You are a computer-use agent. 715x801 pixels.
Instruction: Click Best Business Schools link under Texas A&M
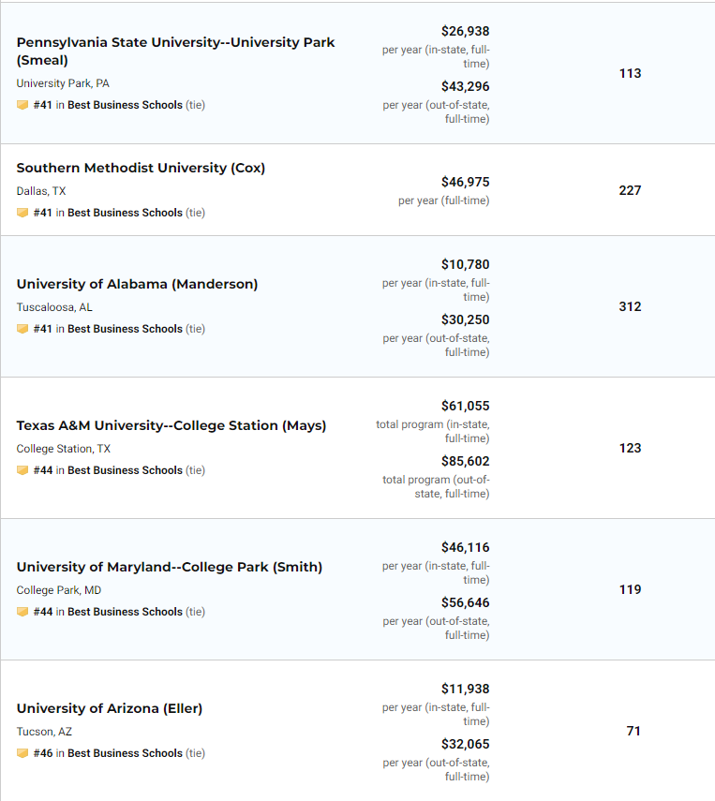(x=125, y=470)
